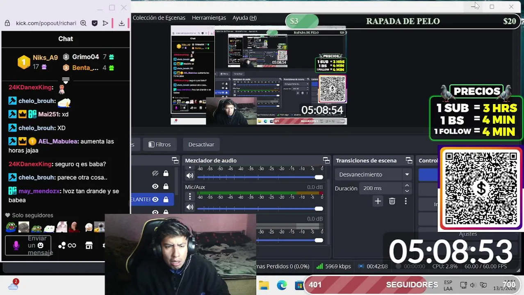This screenshot has height=295, width=524.
Task: Click the purple microphone icon in the chat input
Action: pyautogui.click(x=16, y=245)
